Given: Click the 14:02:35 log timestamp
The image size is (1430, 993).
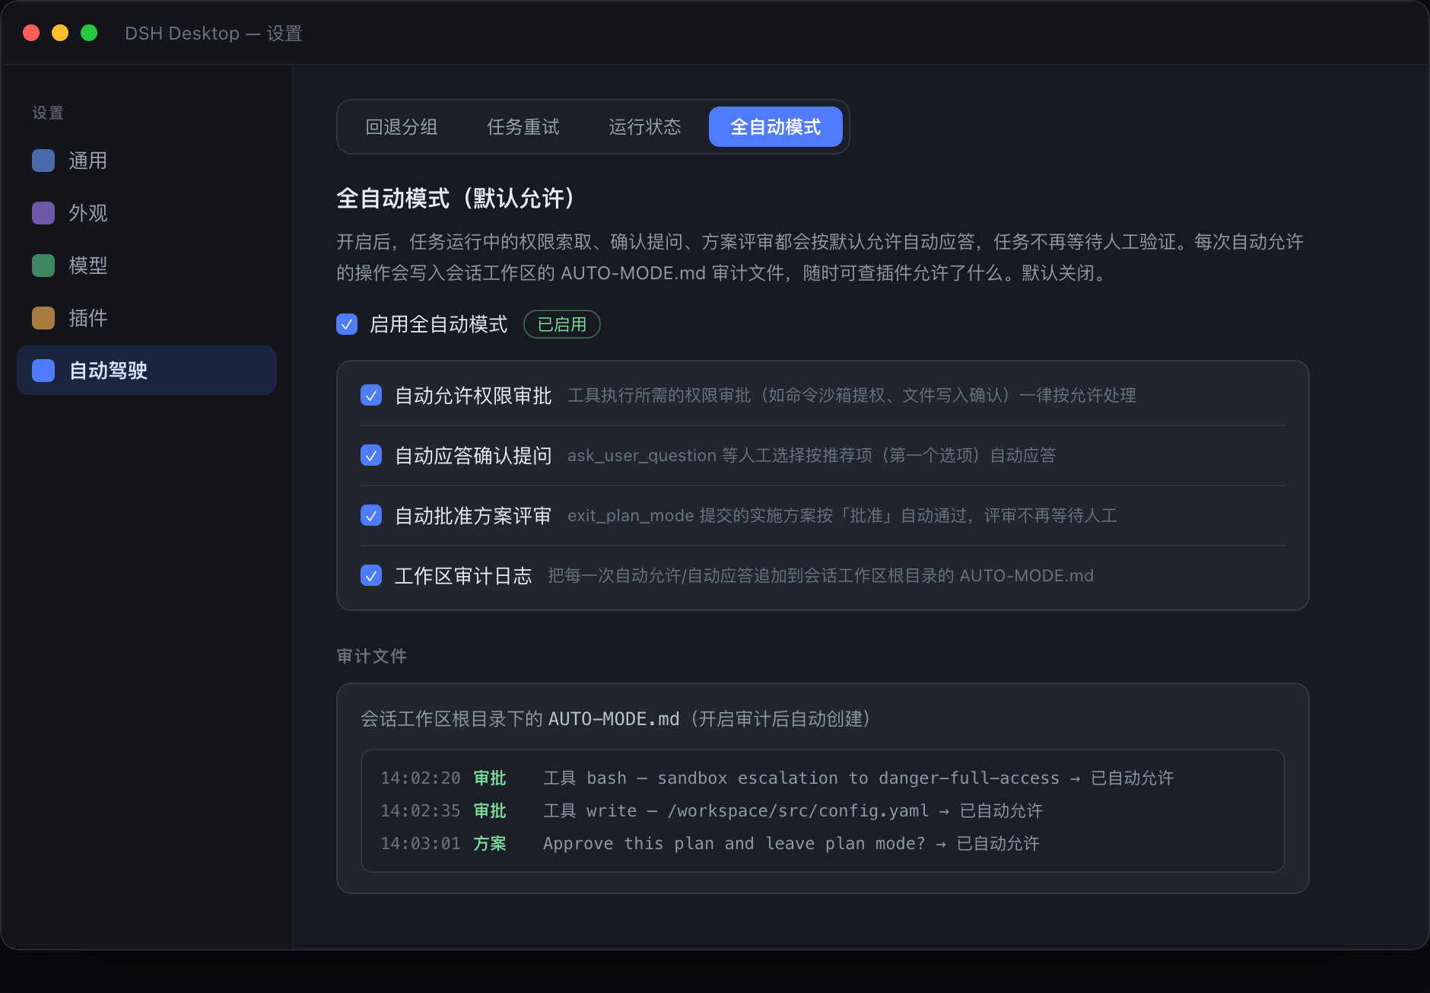Looking at the screenshot, I should [x=421, y=810].
